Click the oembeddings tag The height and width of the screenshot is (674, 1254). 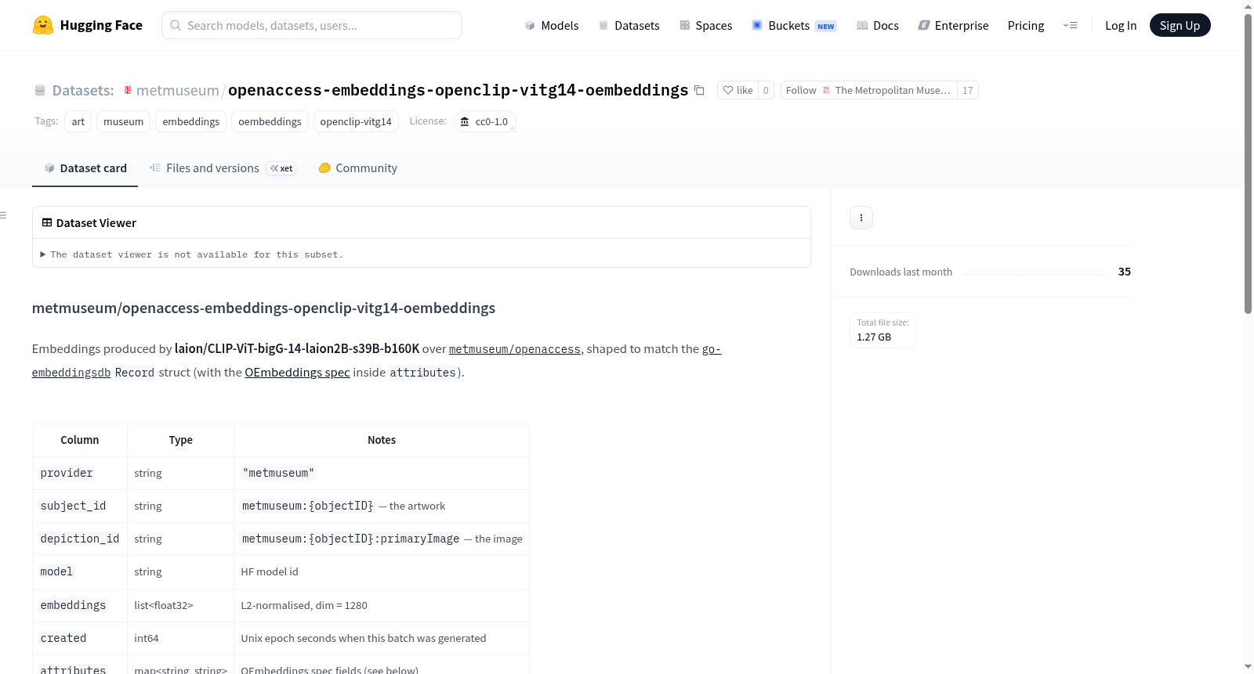click(x=270, y=121)
